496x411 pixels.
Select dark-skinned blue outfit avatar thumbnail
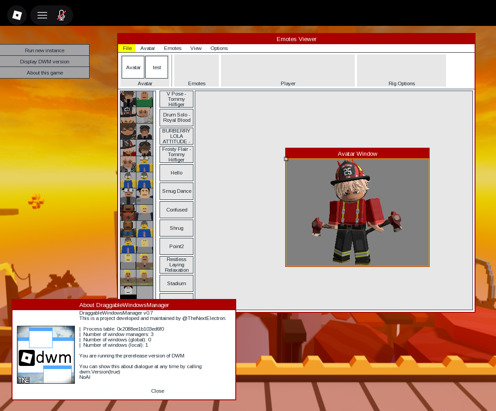click(128, 229)
